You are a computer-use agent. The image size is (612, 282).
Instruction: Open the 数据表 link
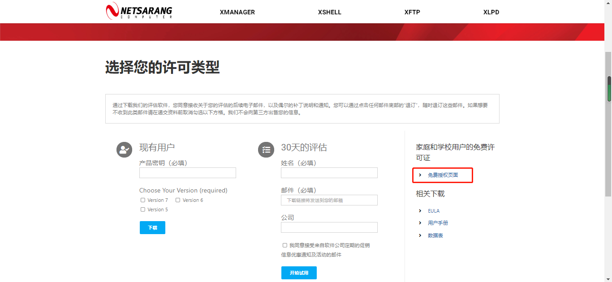[435, 235]
